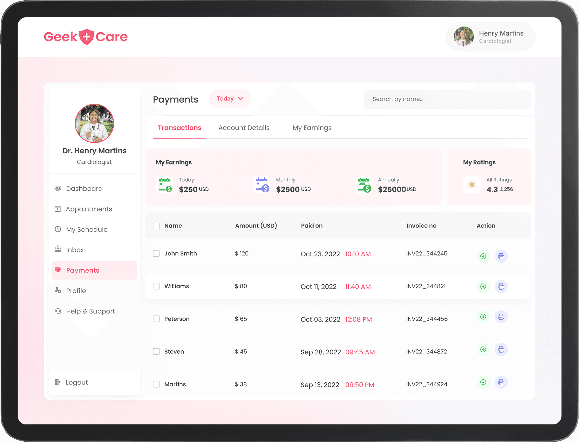Check the Martins row checkbox

pos(156,384)
